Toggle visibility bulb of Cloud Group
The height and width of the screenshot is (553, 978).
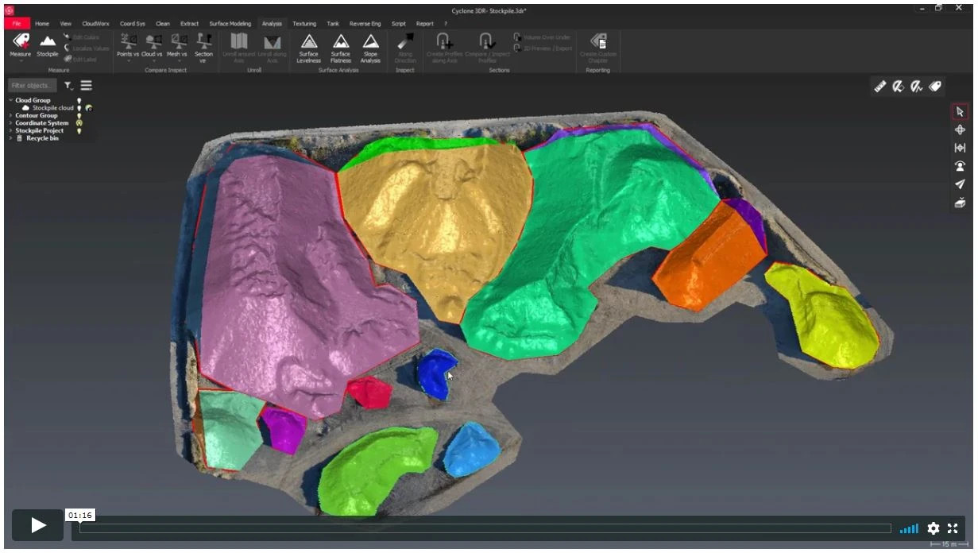point(79,101)
